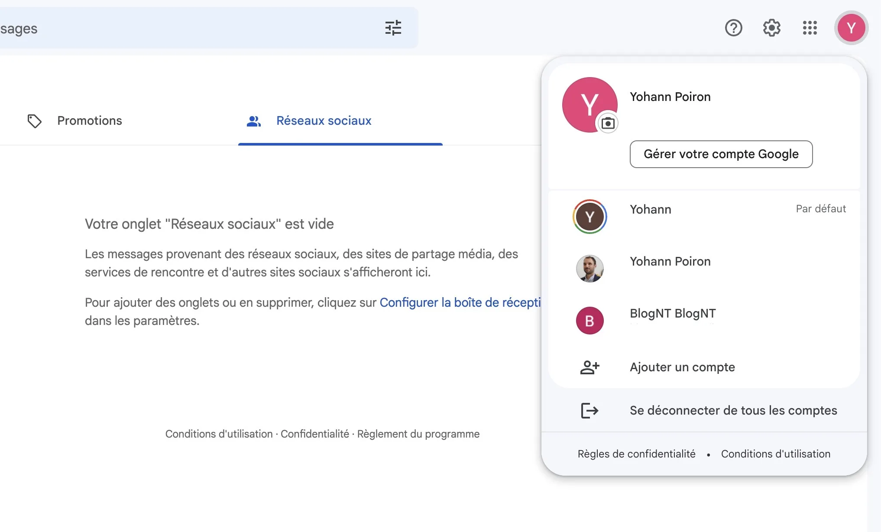This screenshot has width=881, height=532.
Task: Switch to the Yohann default account
Action: pos(650,210)
